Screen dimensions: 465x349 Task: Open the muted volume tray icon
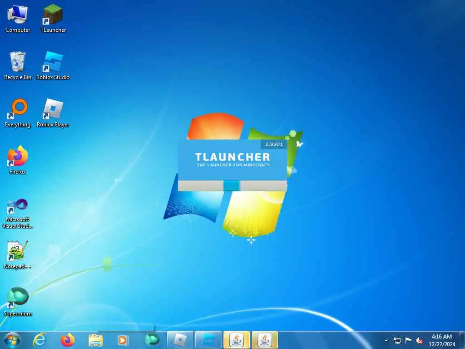point(419,340)
